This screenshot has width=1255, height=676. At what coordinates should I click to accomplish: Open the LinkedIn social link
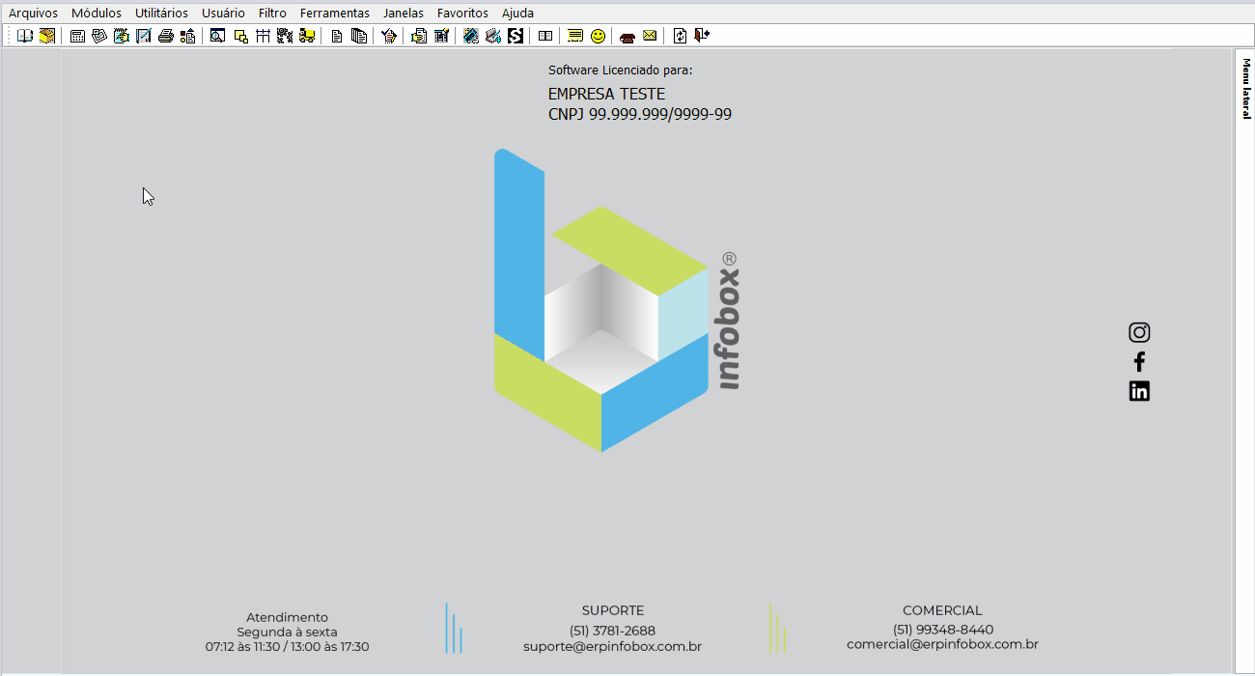click(1139, 391)
